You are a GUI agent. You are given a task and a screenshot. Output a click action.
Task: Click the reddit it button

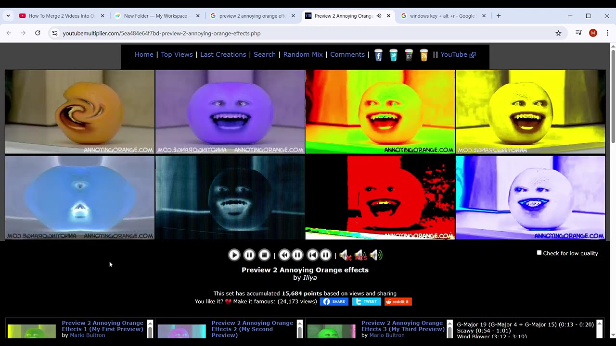click(x=398, y=301)
